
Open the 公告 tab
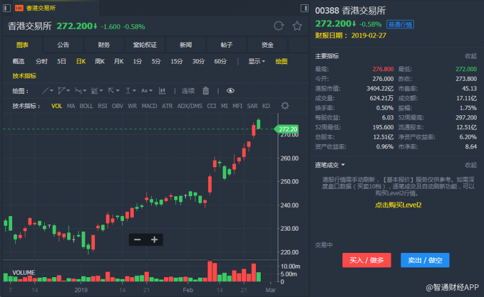[x=64, y=45]
